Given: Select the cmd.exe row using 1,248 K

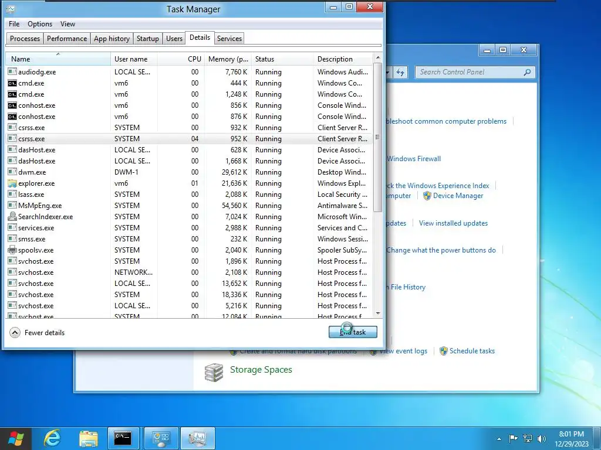Looking at the screenshot, I should 188,94.
